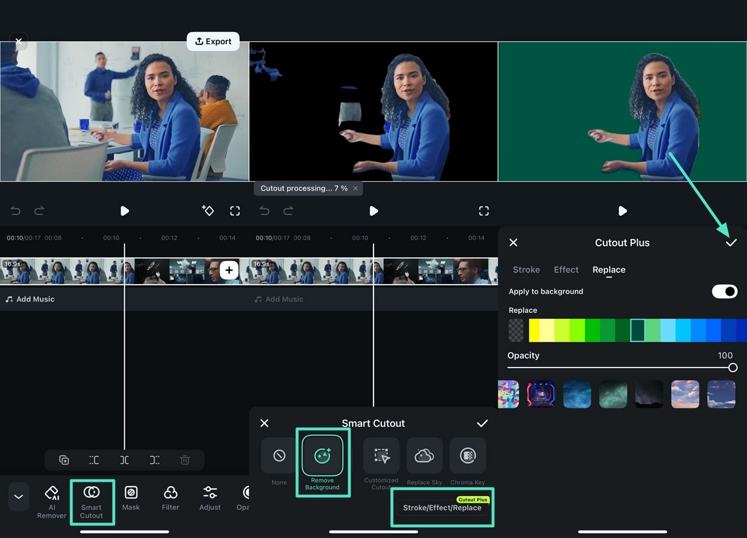
Task: Click the trim right edge icon
Action: (155, 460)
